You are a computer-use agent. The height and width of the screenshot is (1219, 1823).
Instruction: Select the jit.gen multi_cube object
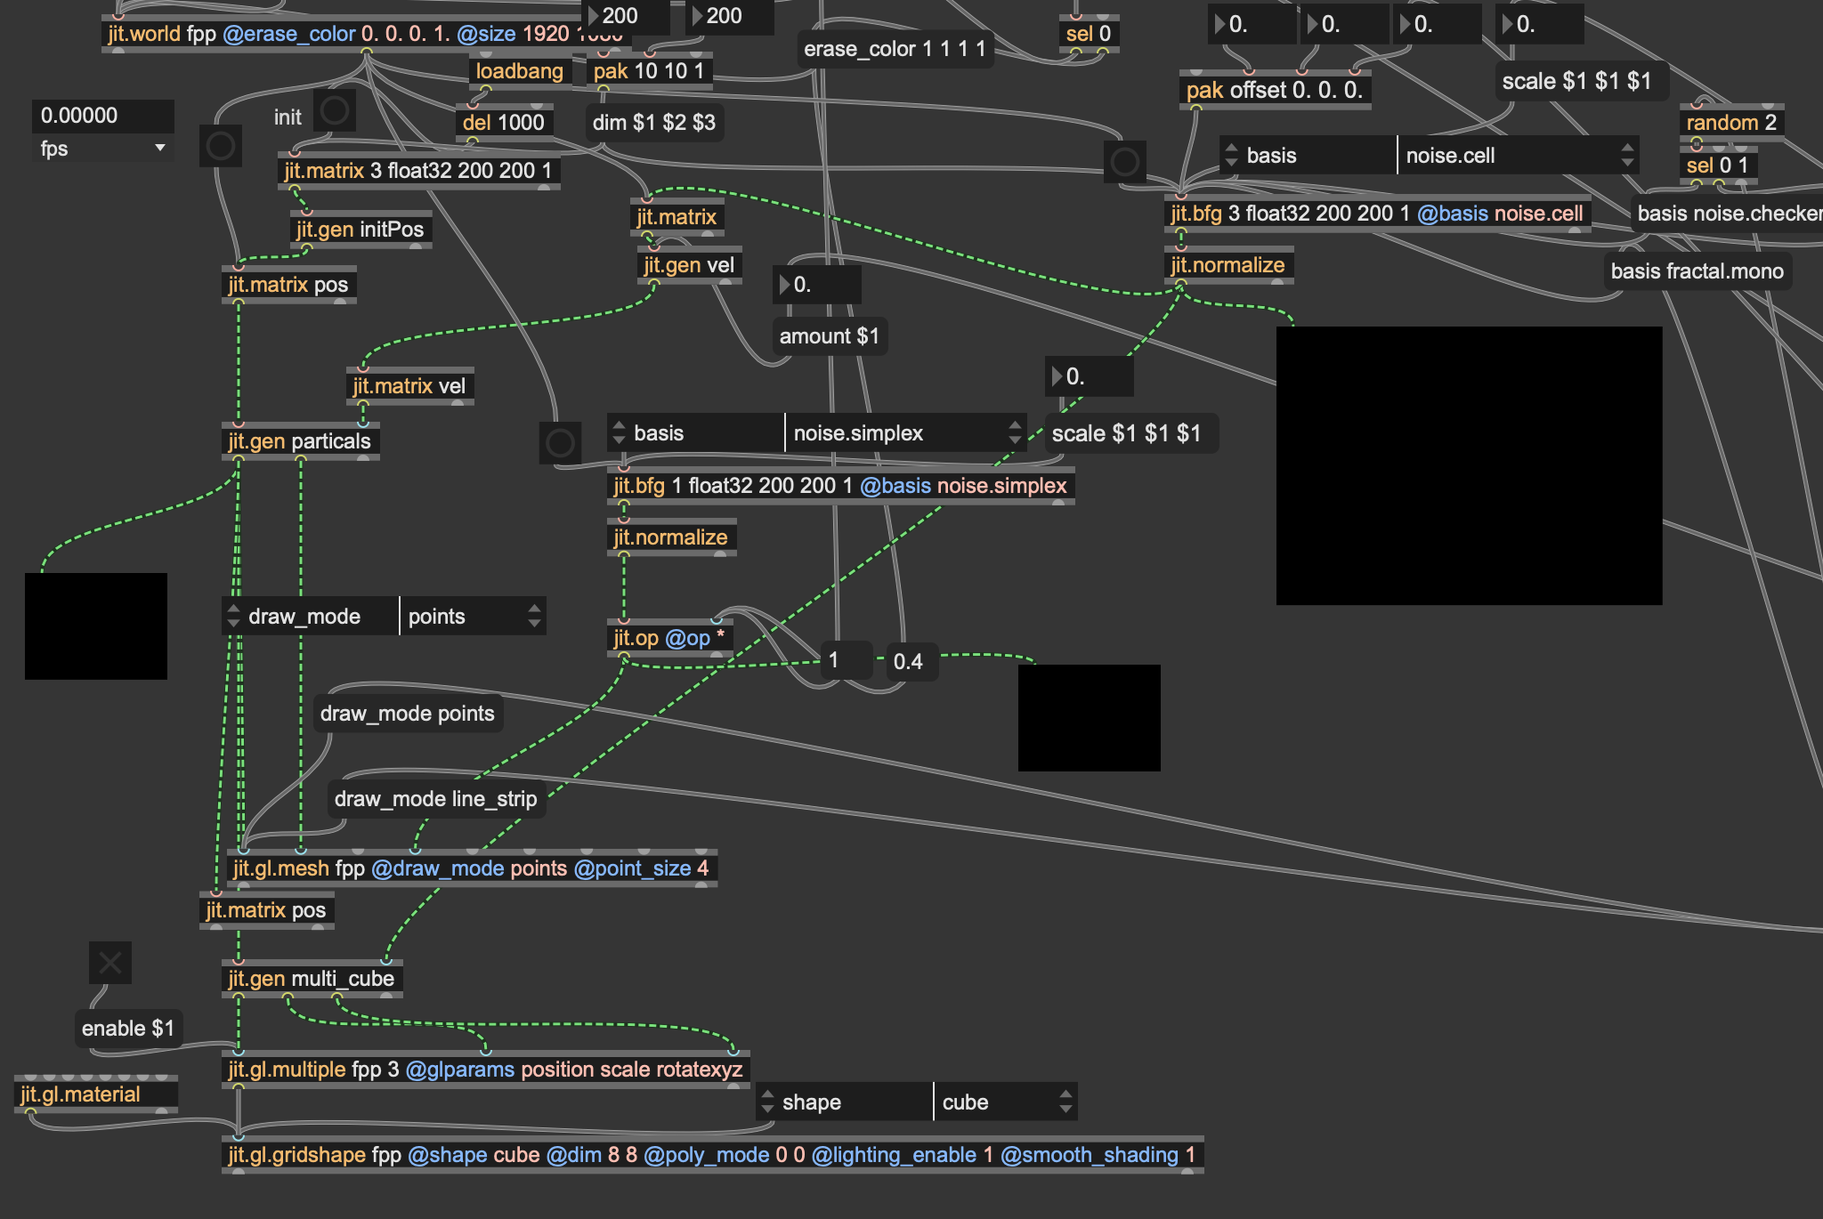(312, 979)
